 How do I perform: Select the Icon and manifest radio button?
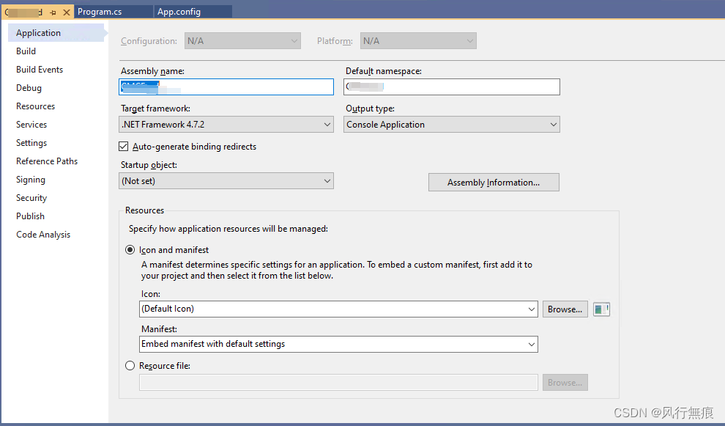130,249
